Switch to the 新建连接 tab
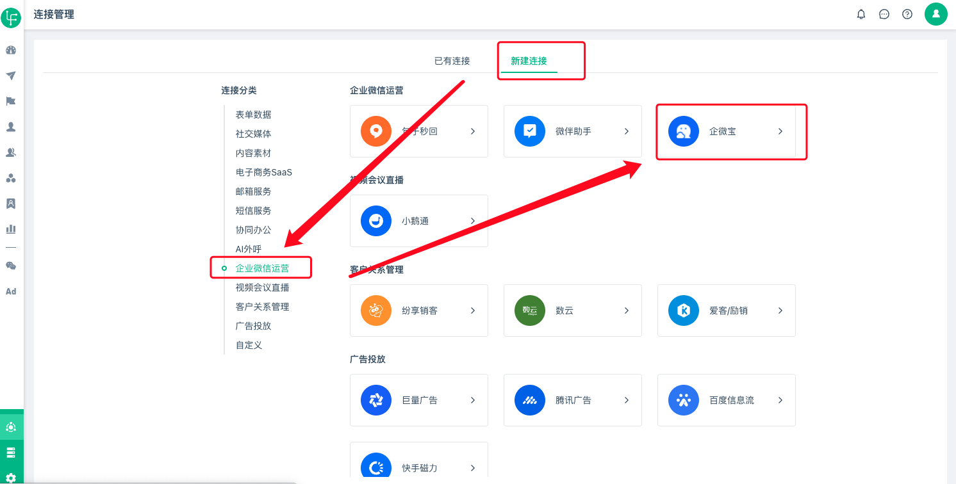The width and height of the screenshot is (956, 484). coord(527,60)
